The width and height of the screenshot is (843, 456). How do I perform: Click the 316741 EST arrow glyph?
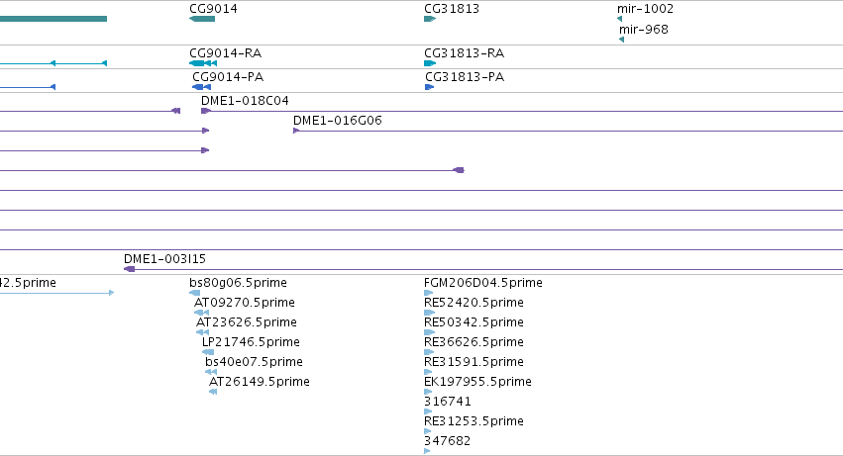point(428,411)
